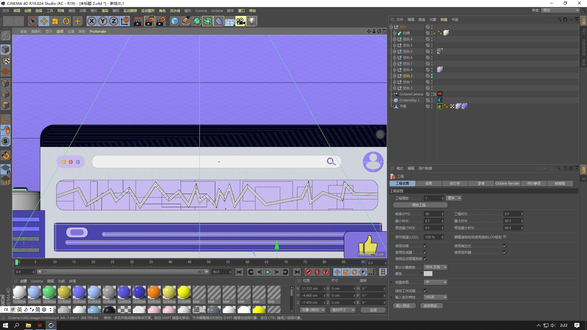Toggle X axis lock icon
The height and width of the screenshot is (330, 587).
[91, 21]
